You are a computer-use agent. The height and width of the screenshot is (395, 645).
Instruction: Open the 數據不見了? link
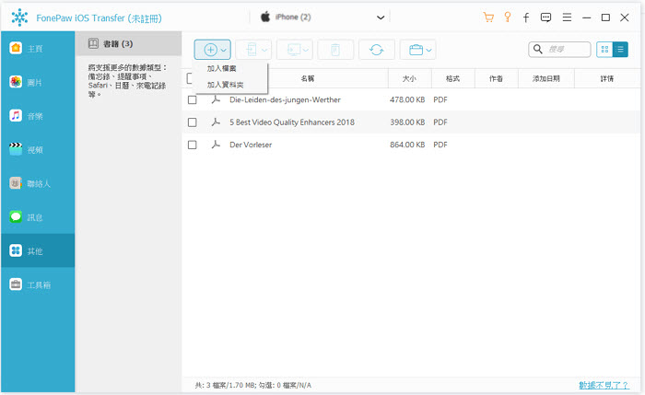pyautogui.click(x=604, y=385)
